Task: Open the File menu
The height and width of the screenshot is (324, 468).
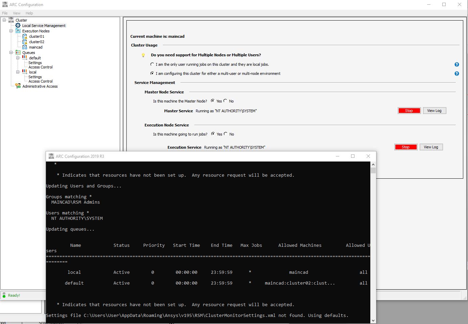Action: click(5, 13)
